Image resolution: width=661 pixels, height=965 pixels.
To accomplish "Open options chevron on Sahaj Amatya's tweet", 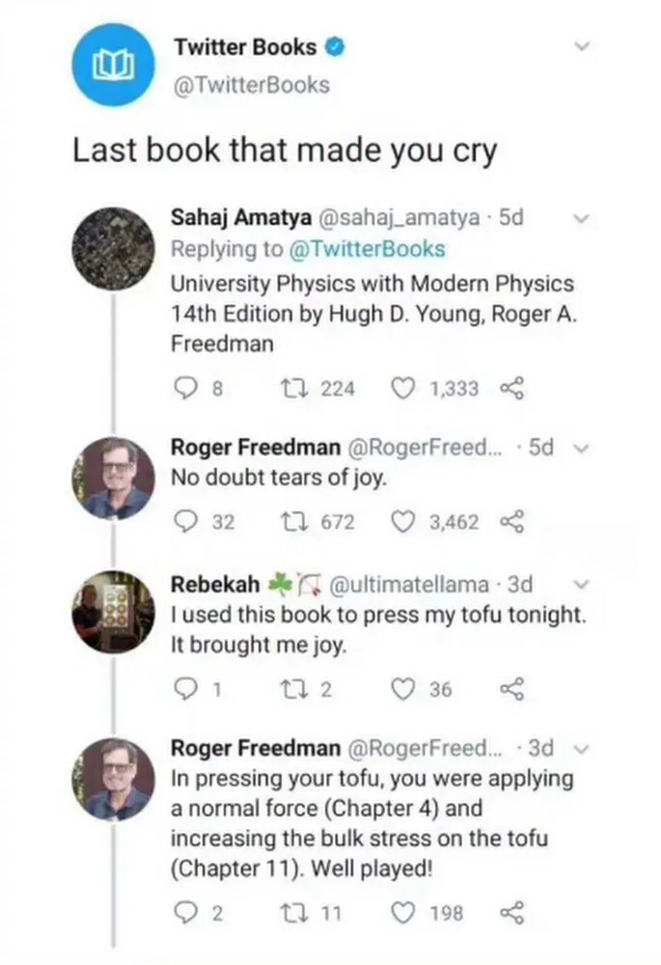I will pos(580,219).
